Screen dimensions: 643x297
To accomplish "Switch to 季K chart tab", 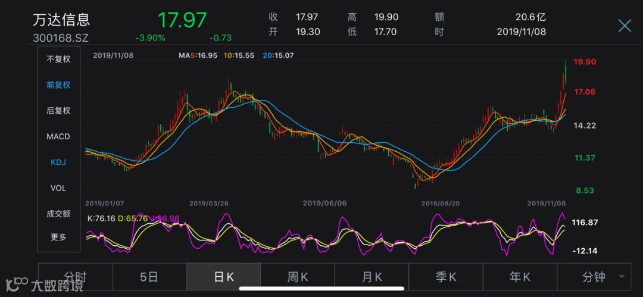I will point(446,277).
